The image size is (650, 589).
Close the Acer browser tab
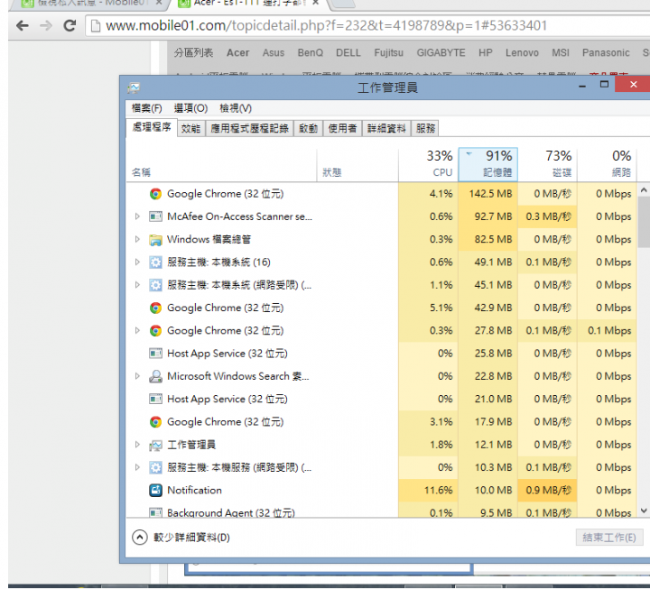(x=315, y=3)
